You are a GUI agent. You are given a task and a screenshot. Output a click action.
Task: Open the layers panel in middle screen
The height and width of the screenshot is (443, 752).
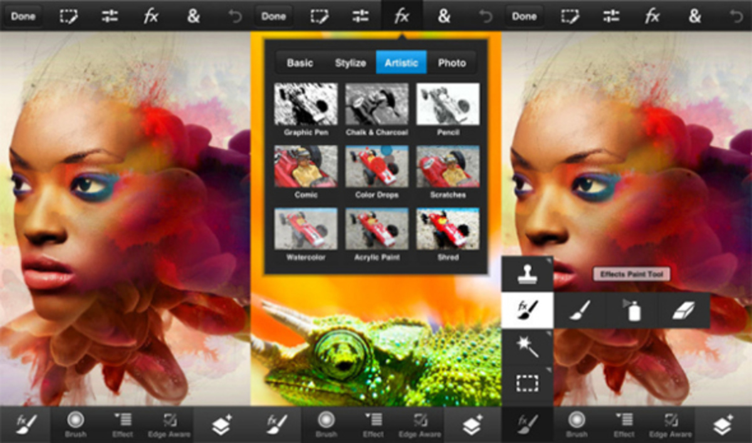[x=473, y=425]
